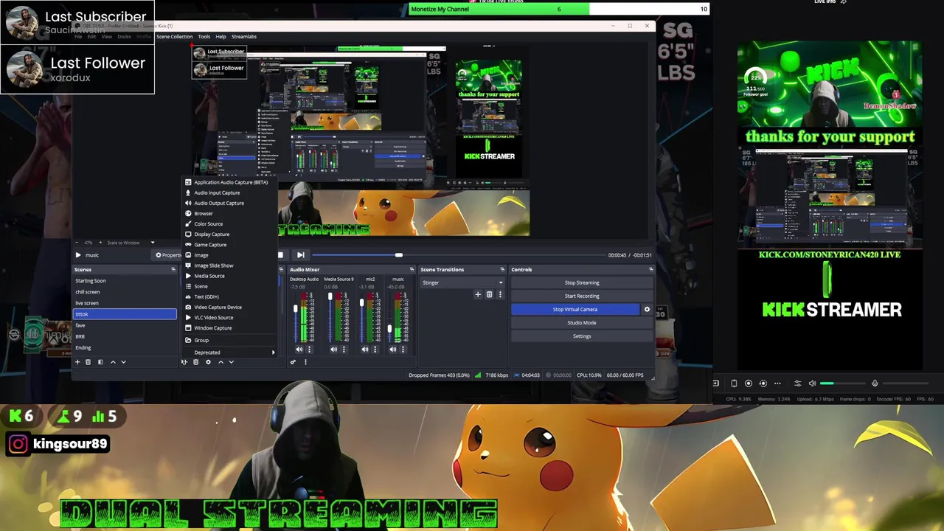Screen dimensions: 944x531
Task: Choose Browser source from menu
Action: pos(230,213)
